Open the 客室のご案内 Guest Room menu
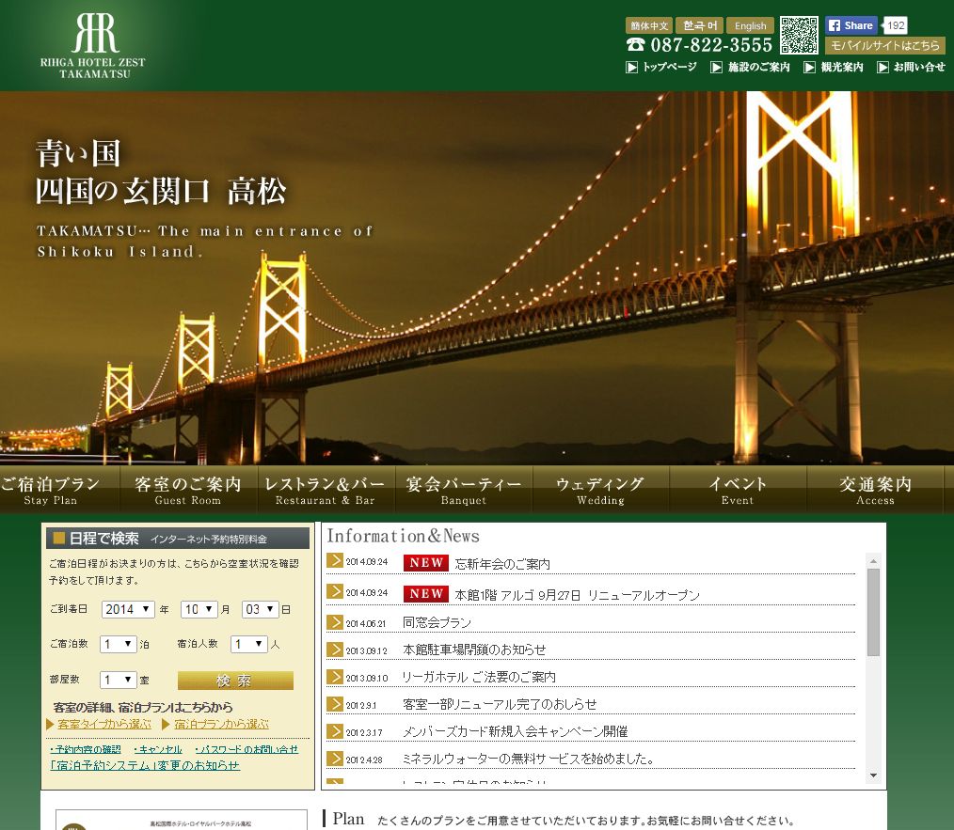954x830 pixels. click(188, 490)
